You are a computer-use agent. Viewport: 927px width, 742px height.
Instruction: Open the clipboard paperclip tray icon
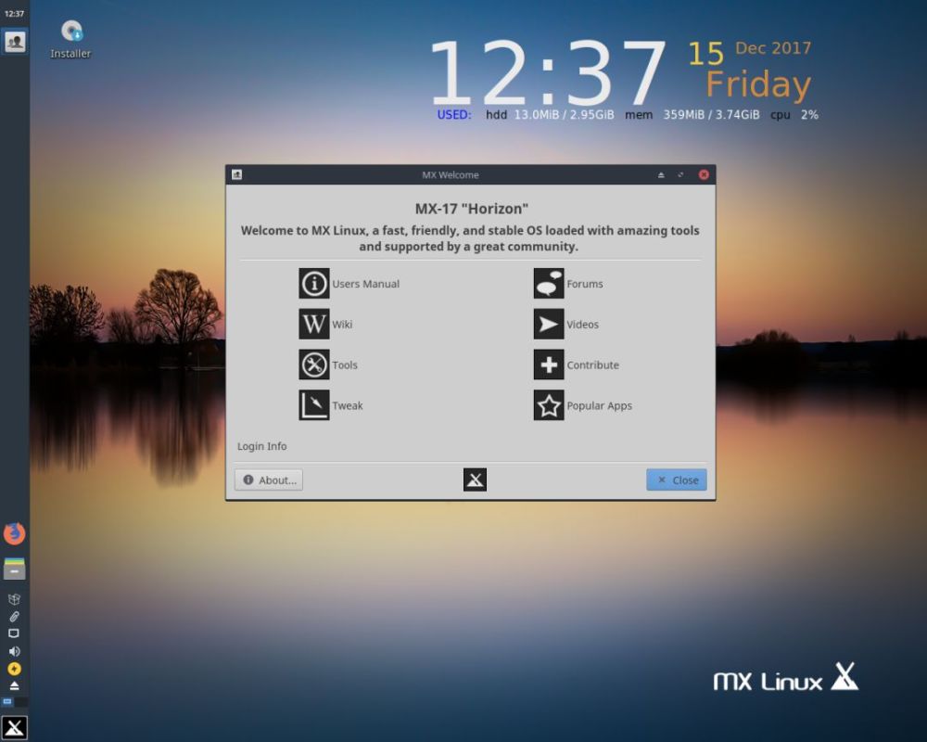pos(14,617)
